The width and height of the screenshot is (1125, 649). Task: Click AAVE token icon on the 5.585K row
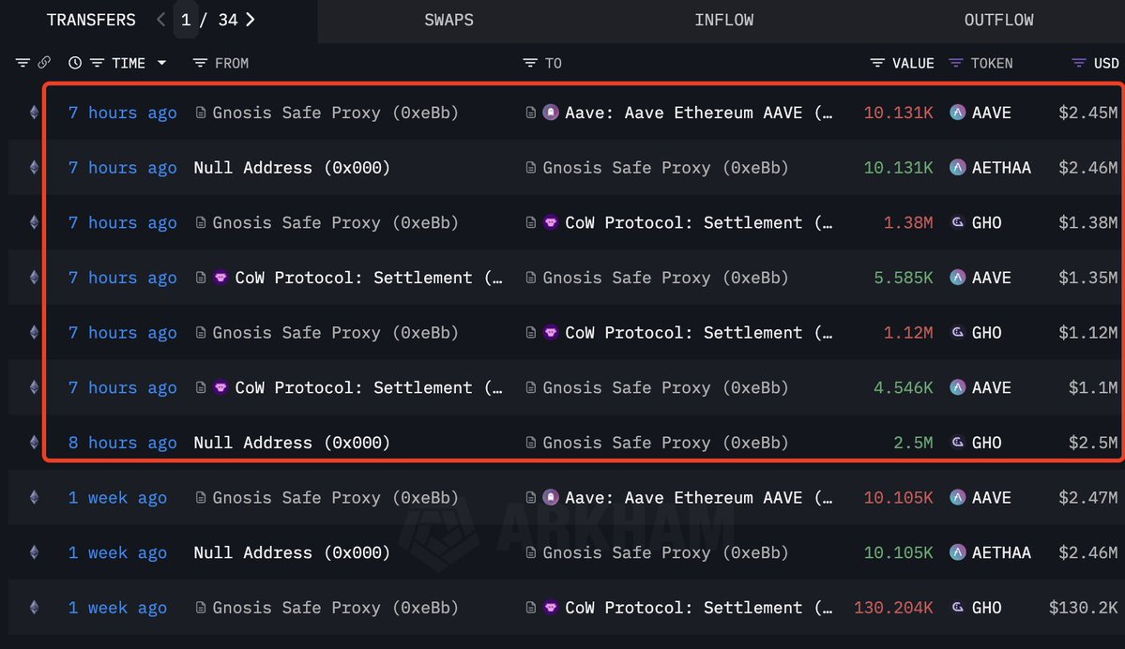tap(957, 278)
